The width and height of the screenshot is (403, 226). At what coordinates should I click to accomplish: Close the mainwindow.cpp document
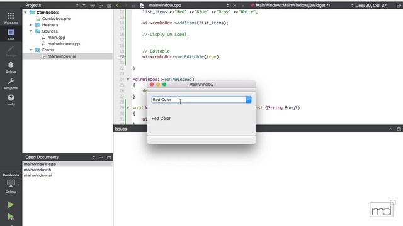(x=235, y=5)
